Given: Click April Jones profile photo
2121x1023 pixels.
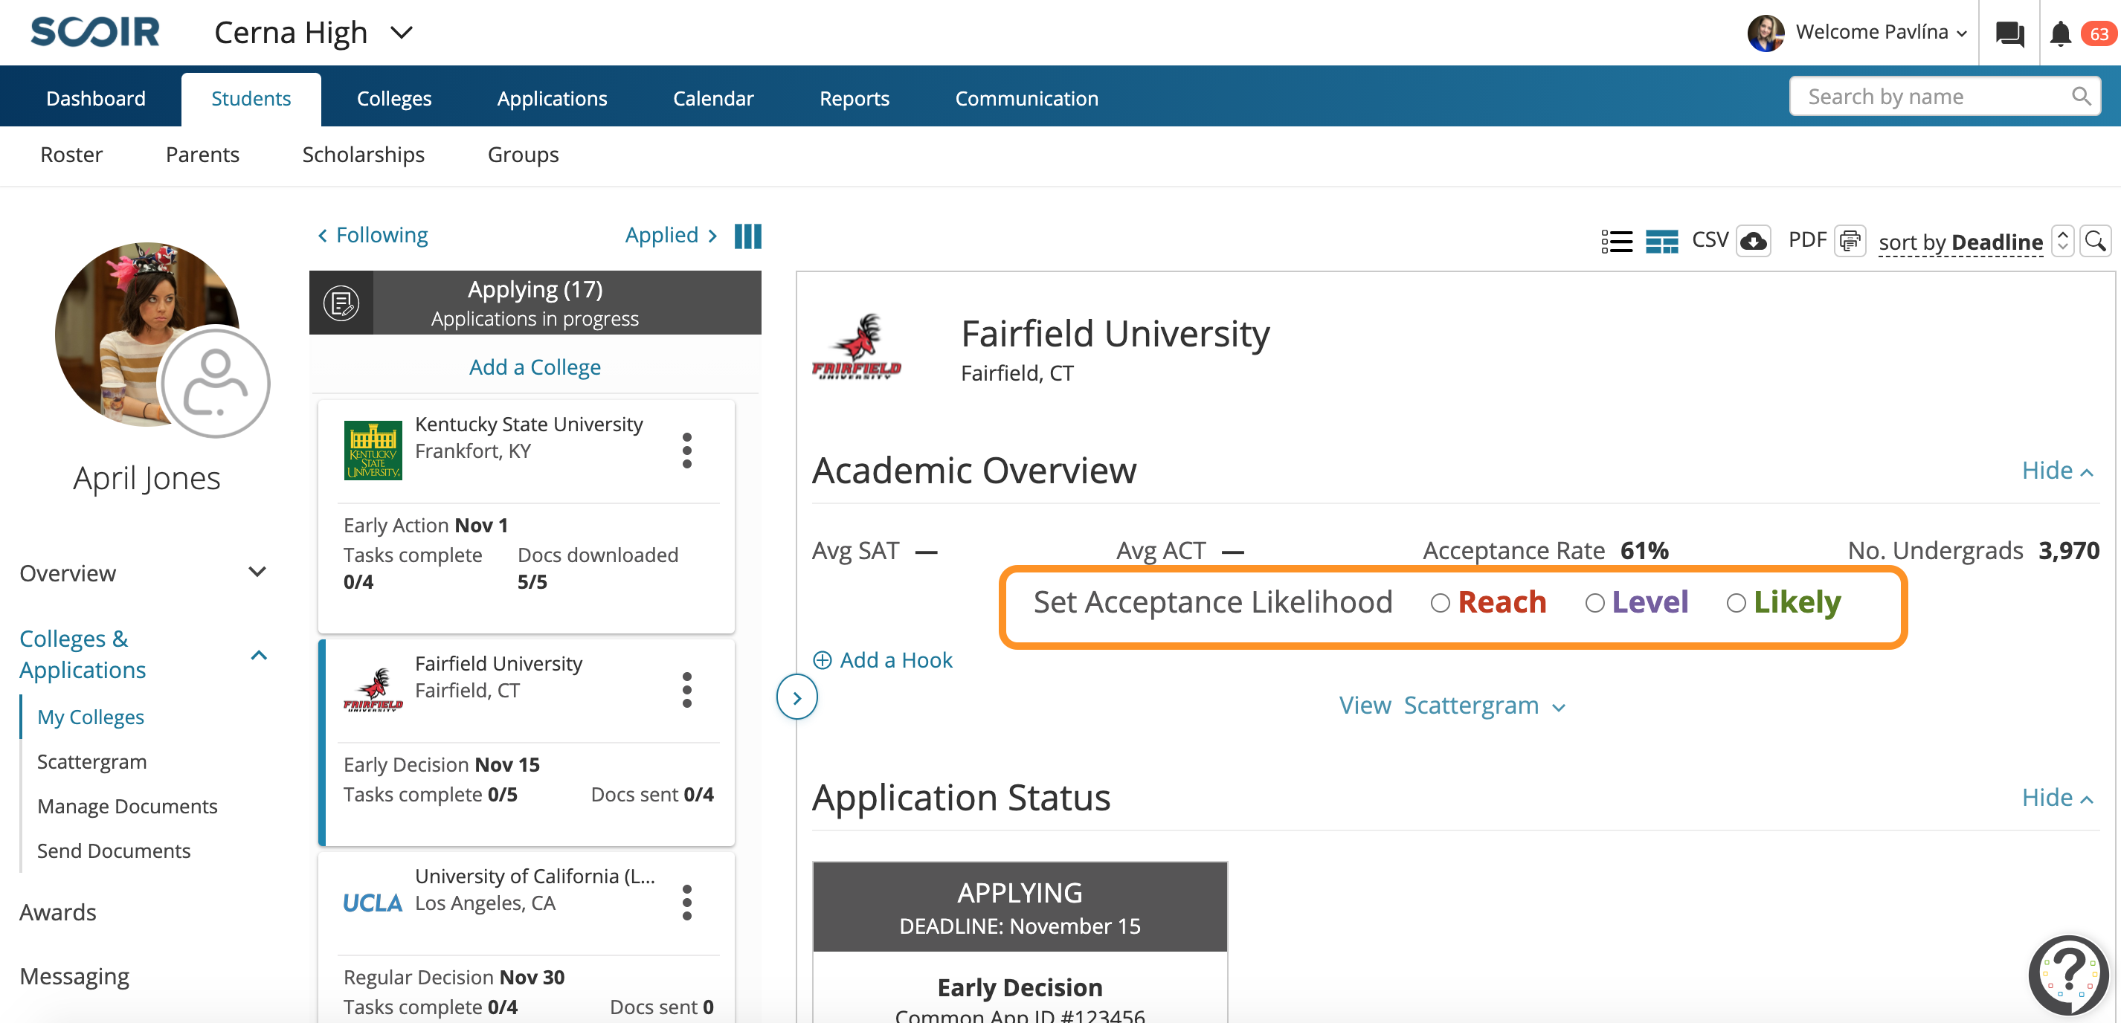Looking at the screenshot, I should 147,334.
